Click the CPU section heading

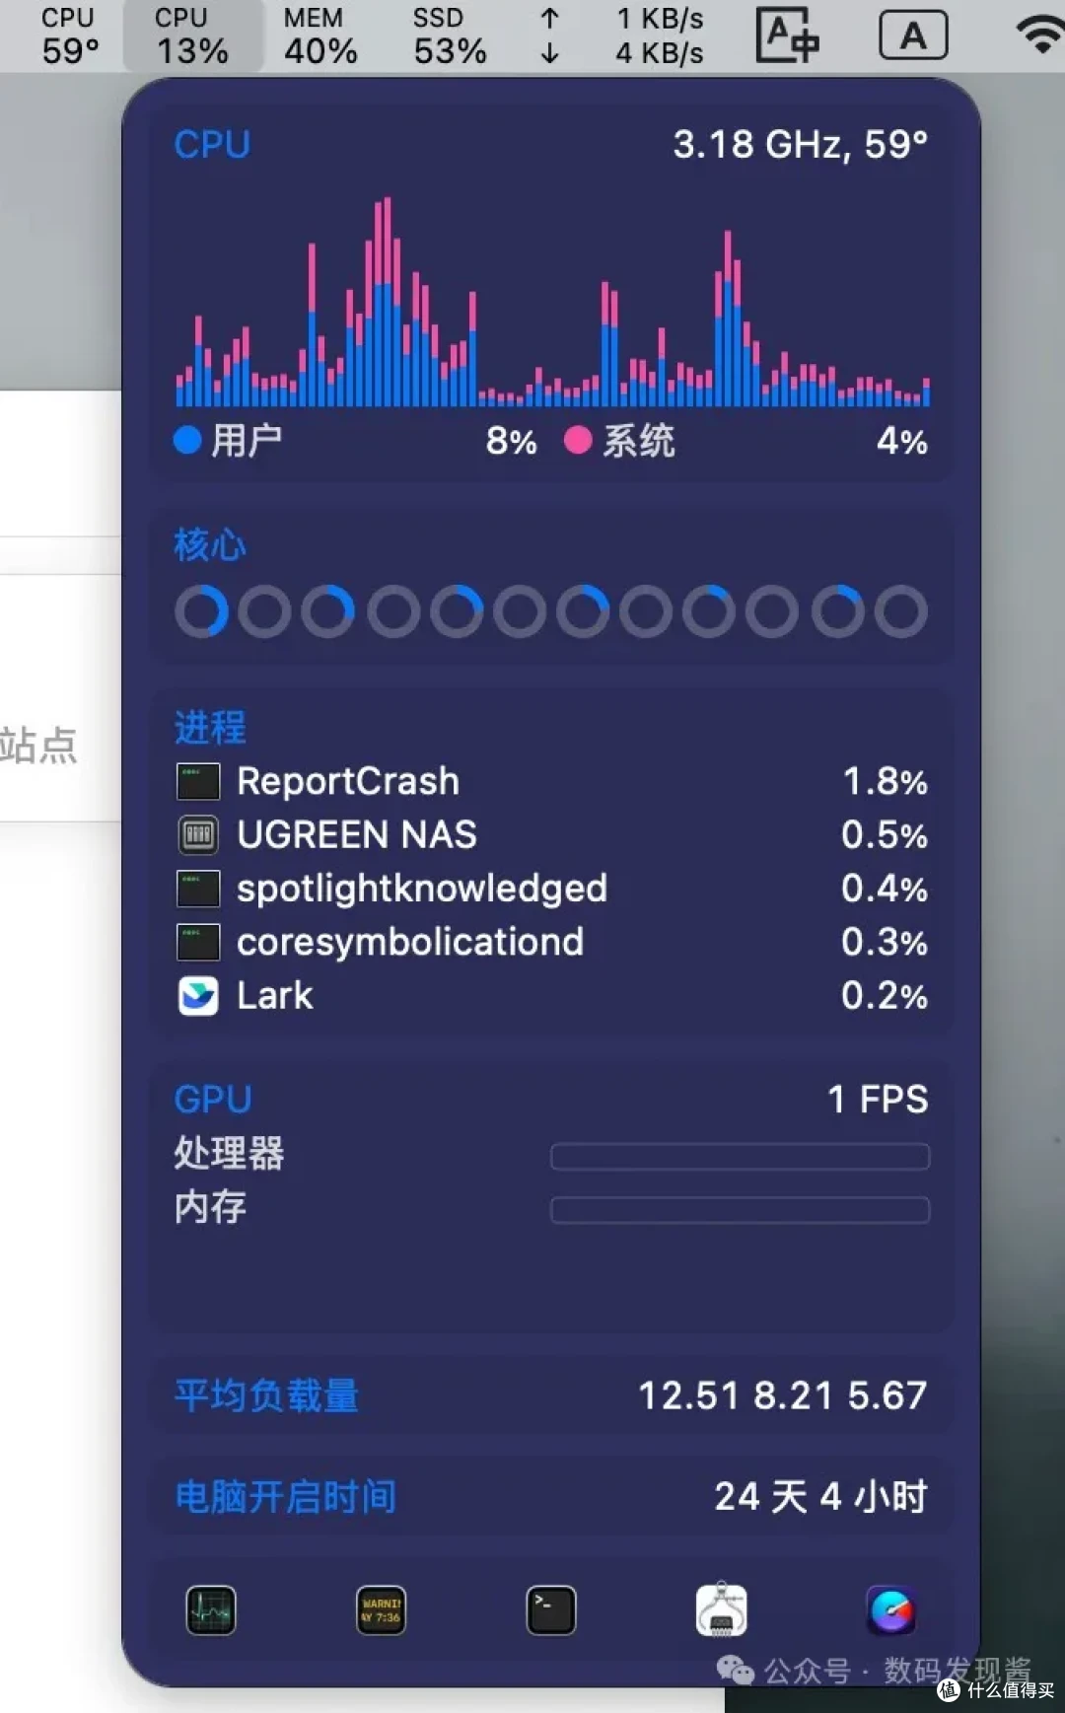tap(212, 145)
